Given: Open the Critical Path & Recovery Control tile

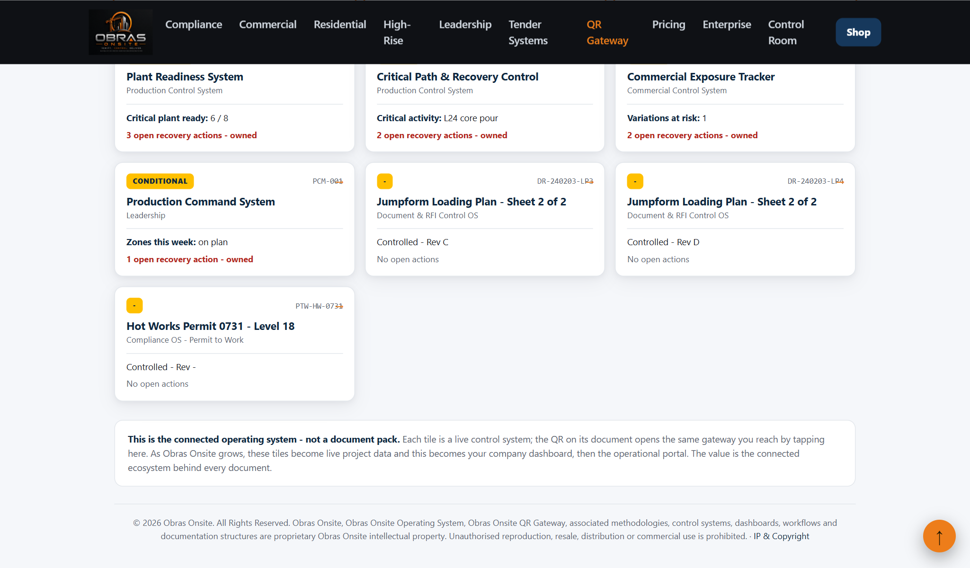Looking at the screenshot, I should click(485, 108).
